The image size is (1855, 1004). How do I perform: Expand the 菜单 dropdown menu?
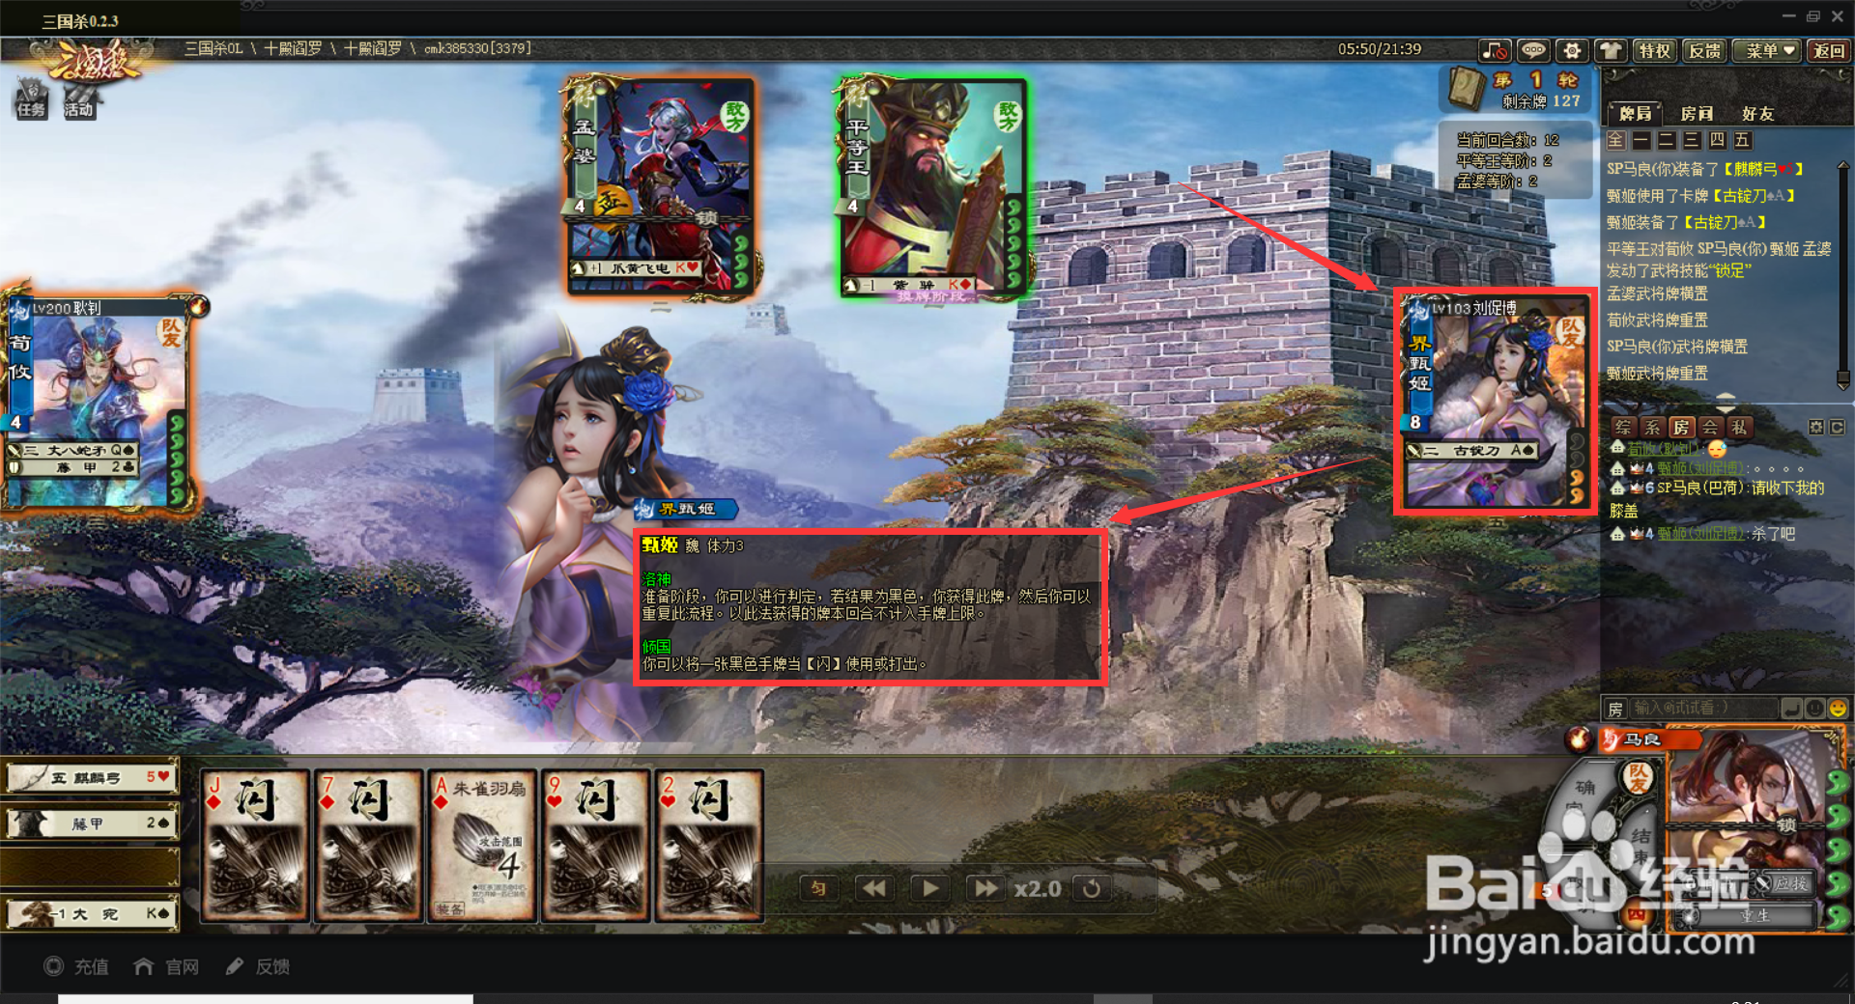point(1767,50)
